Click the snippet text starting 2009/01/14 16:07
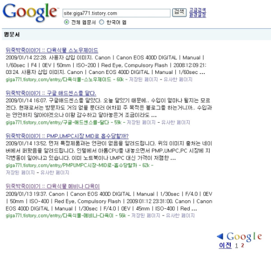This screenshot has width=271, height=257. [x=109, y=108]
